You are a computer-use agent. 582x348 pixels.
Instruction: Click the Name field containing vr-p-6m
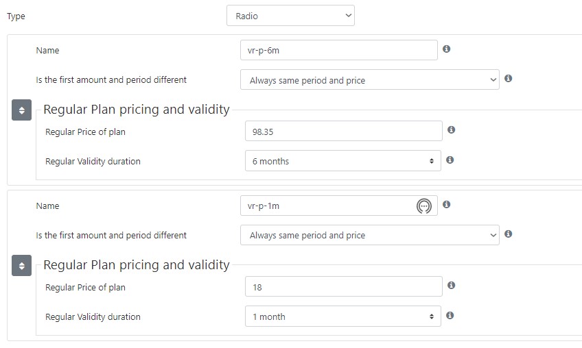tap(339, 50)
